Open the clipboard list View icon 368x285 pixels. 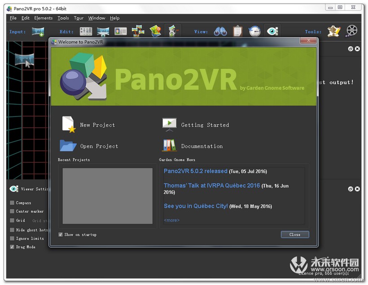237,31
